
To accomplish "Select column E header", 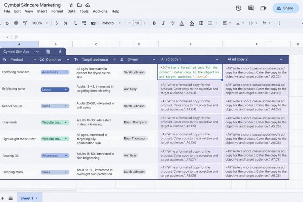I will tap(191, 44).
